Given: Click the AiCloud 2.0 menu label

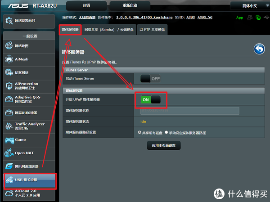Looking at the screenshot, I should [27, 193].
